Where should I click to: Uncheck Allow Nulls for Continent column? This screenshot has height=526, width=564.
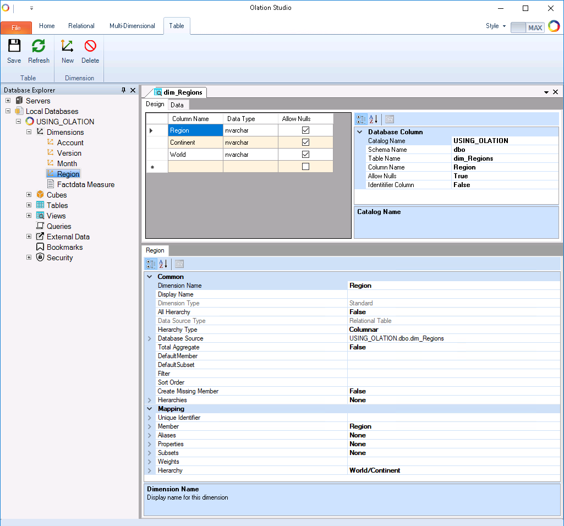point(305,143)
